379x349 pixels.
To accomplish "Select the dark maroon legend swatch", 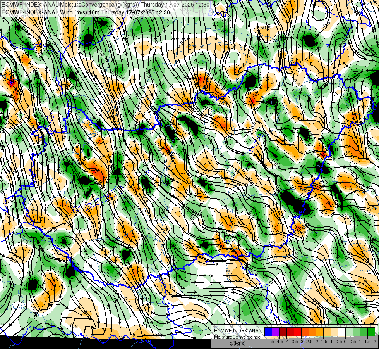I will [x=283, y=332].
